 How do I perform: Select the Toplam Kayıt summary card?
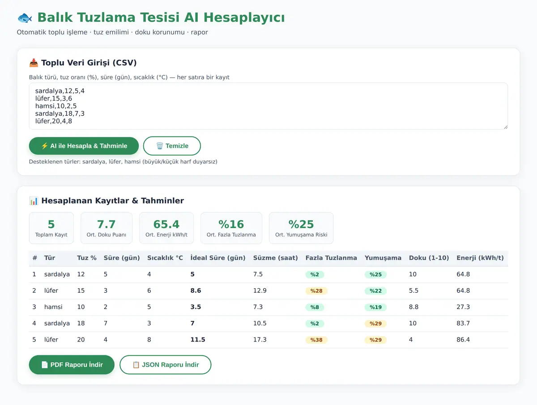coord(51,228)
